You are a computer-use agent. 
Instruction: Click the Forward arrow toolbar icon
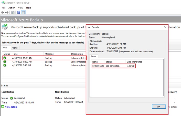pos(7,12)
